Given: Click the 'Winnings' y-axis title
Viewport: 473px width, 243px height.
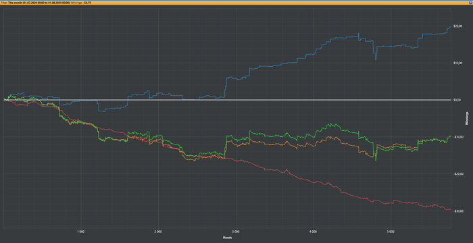Looking at the screenshot, I should pyautogui.click(x=468, y=118).
